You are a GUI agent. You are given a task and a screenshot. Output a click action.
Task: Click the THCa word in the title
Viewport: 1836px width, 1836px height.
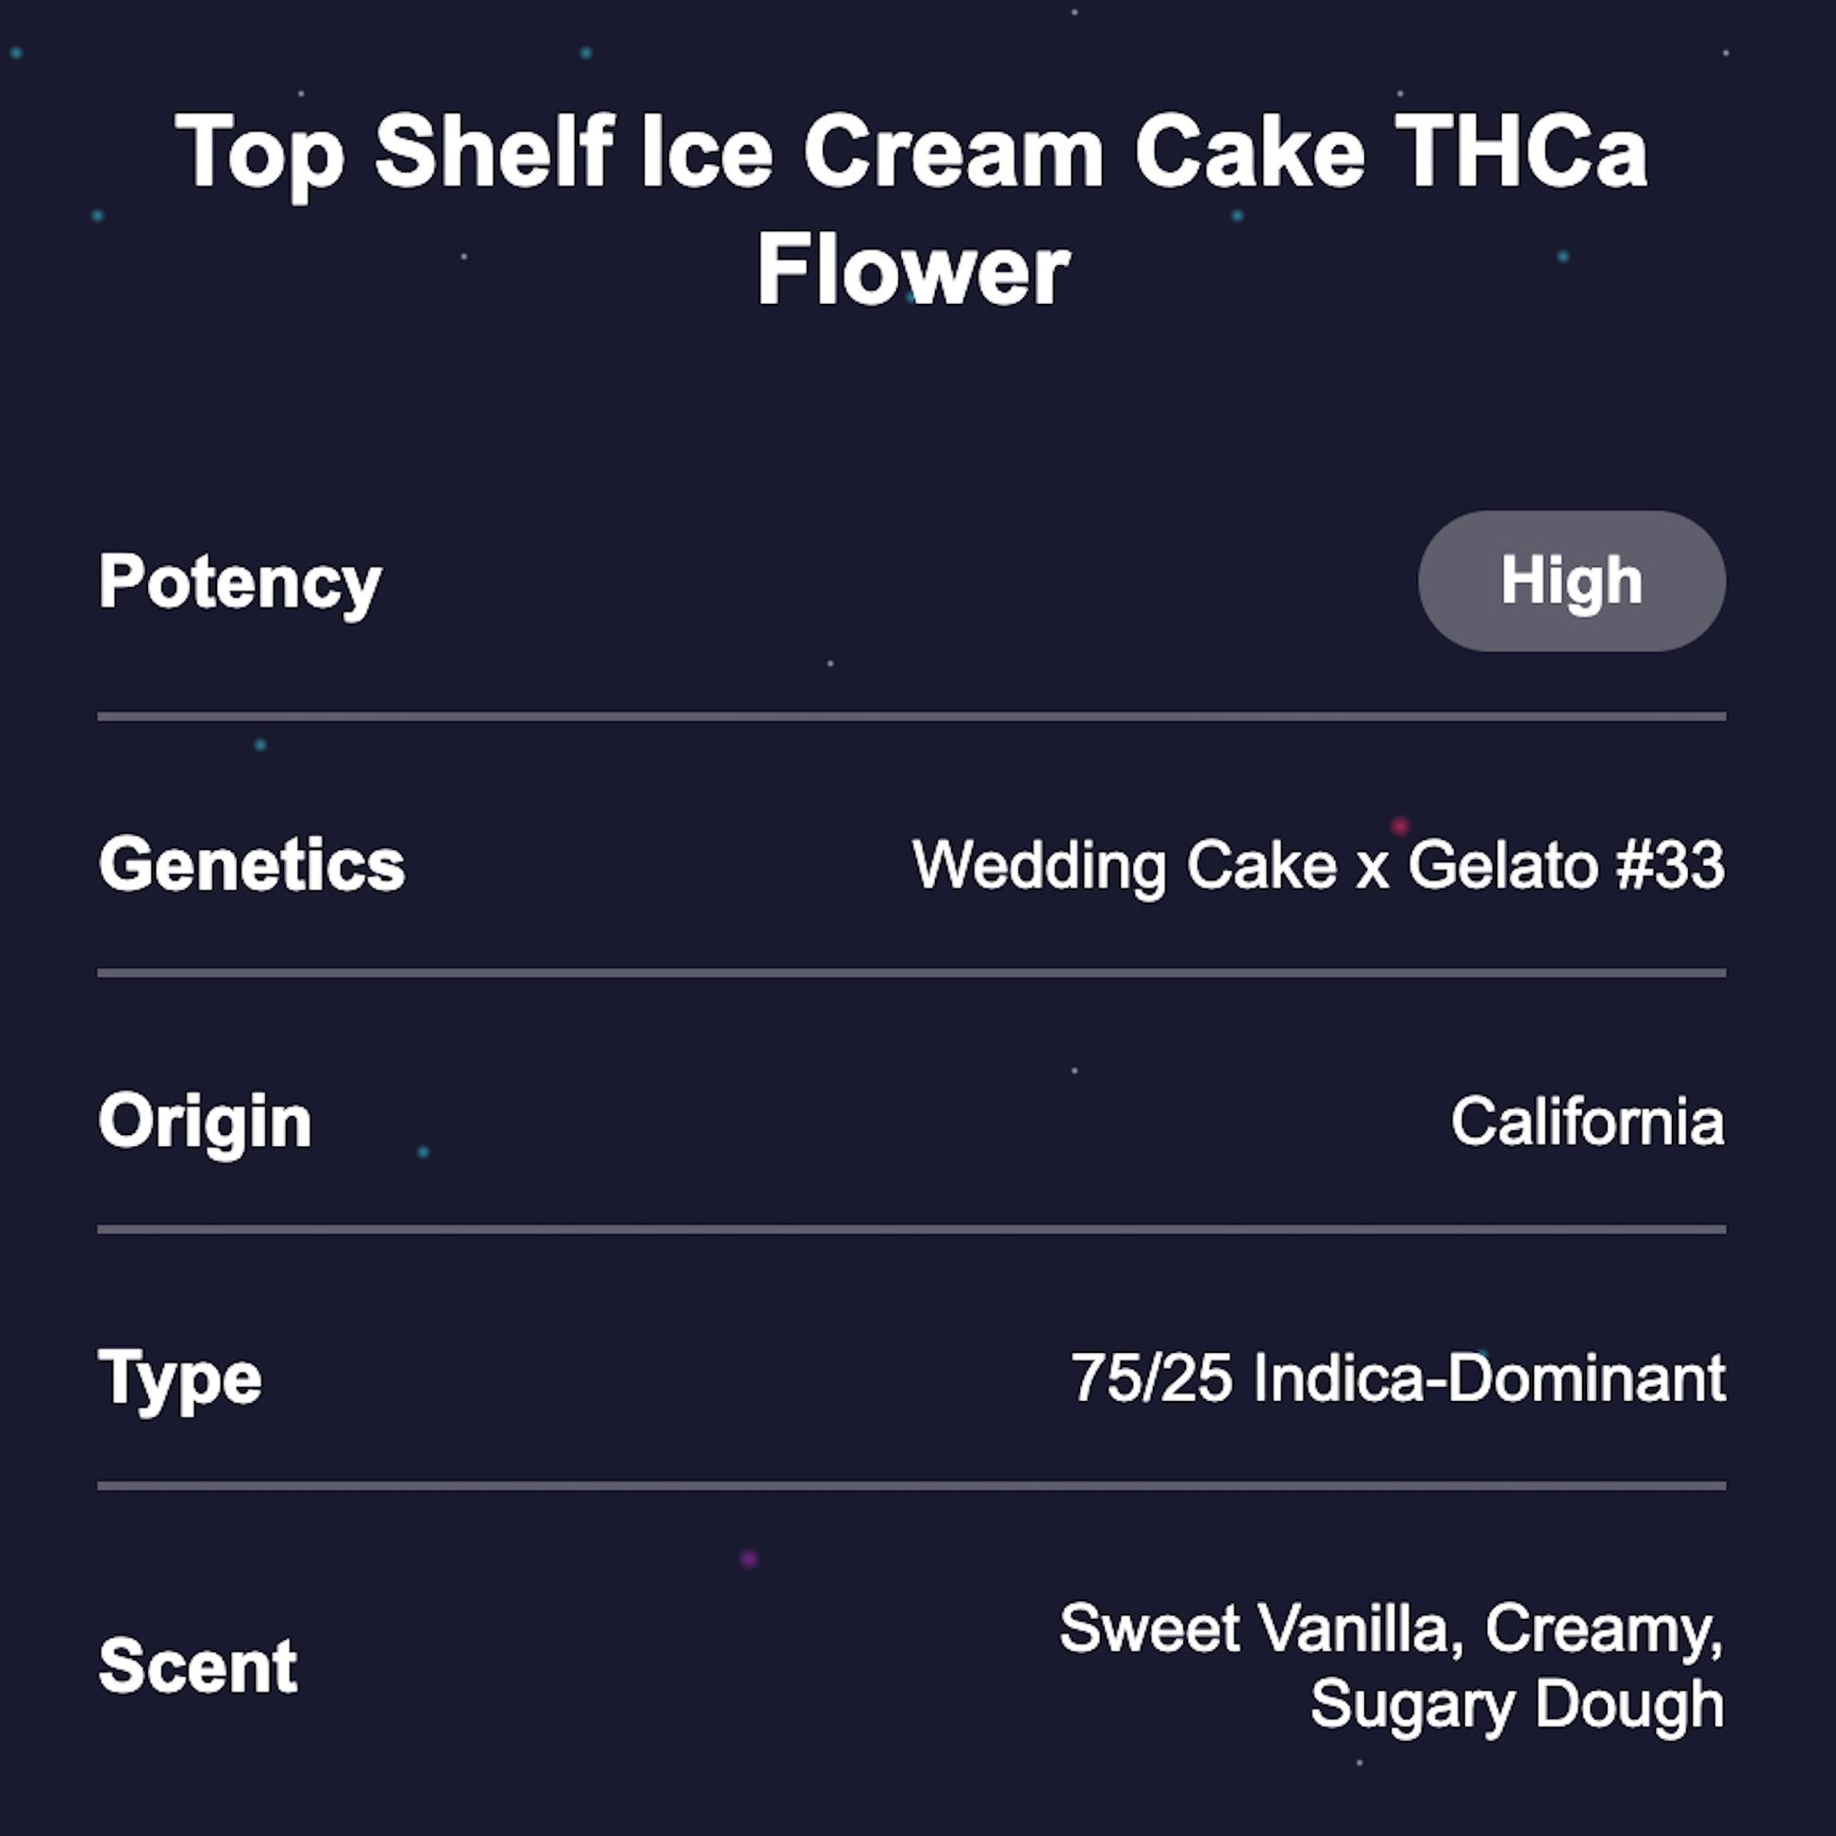1521,152
